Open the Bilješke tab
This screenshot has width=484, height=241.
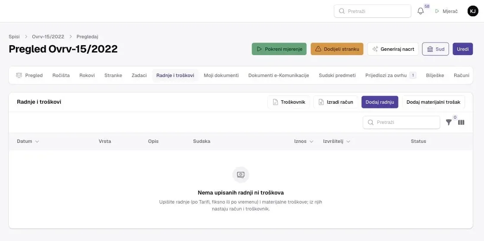pos(435,75)
